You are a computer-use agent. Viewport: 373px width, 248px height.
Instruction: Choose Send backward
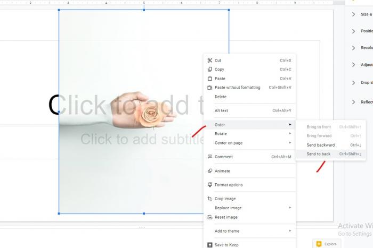point(331,145)
